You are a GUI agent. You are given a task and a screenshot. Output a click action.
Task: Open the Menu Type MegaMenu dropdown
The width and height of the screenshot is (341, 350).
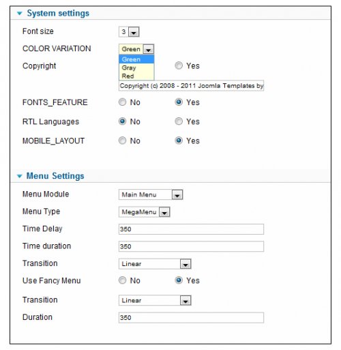coord(145,212)
